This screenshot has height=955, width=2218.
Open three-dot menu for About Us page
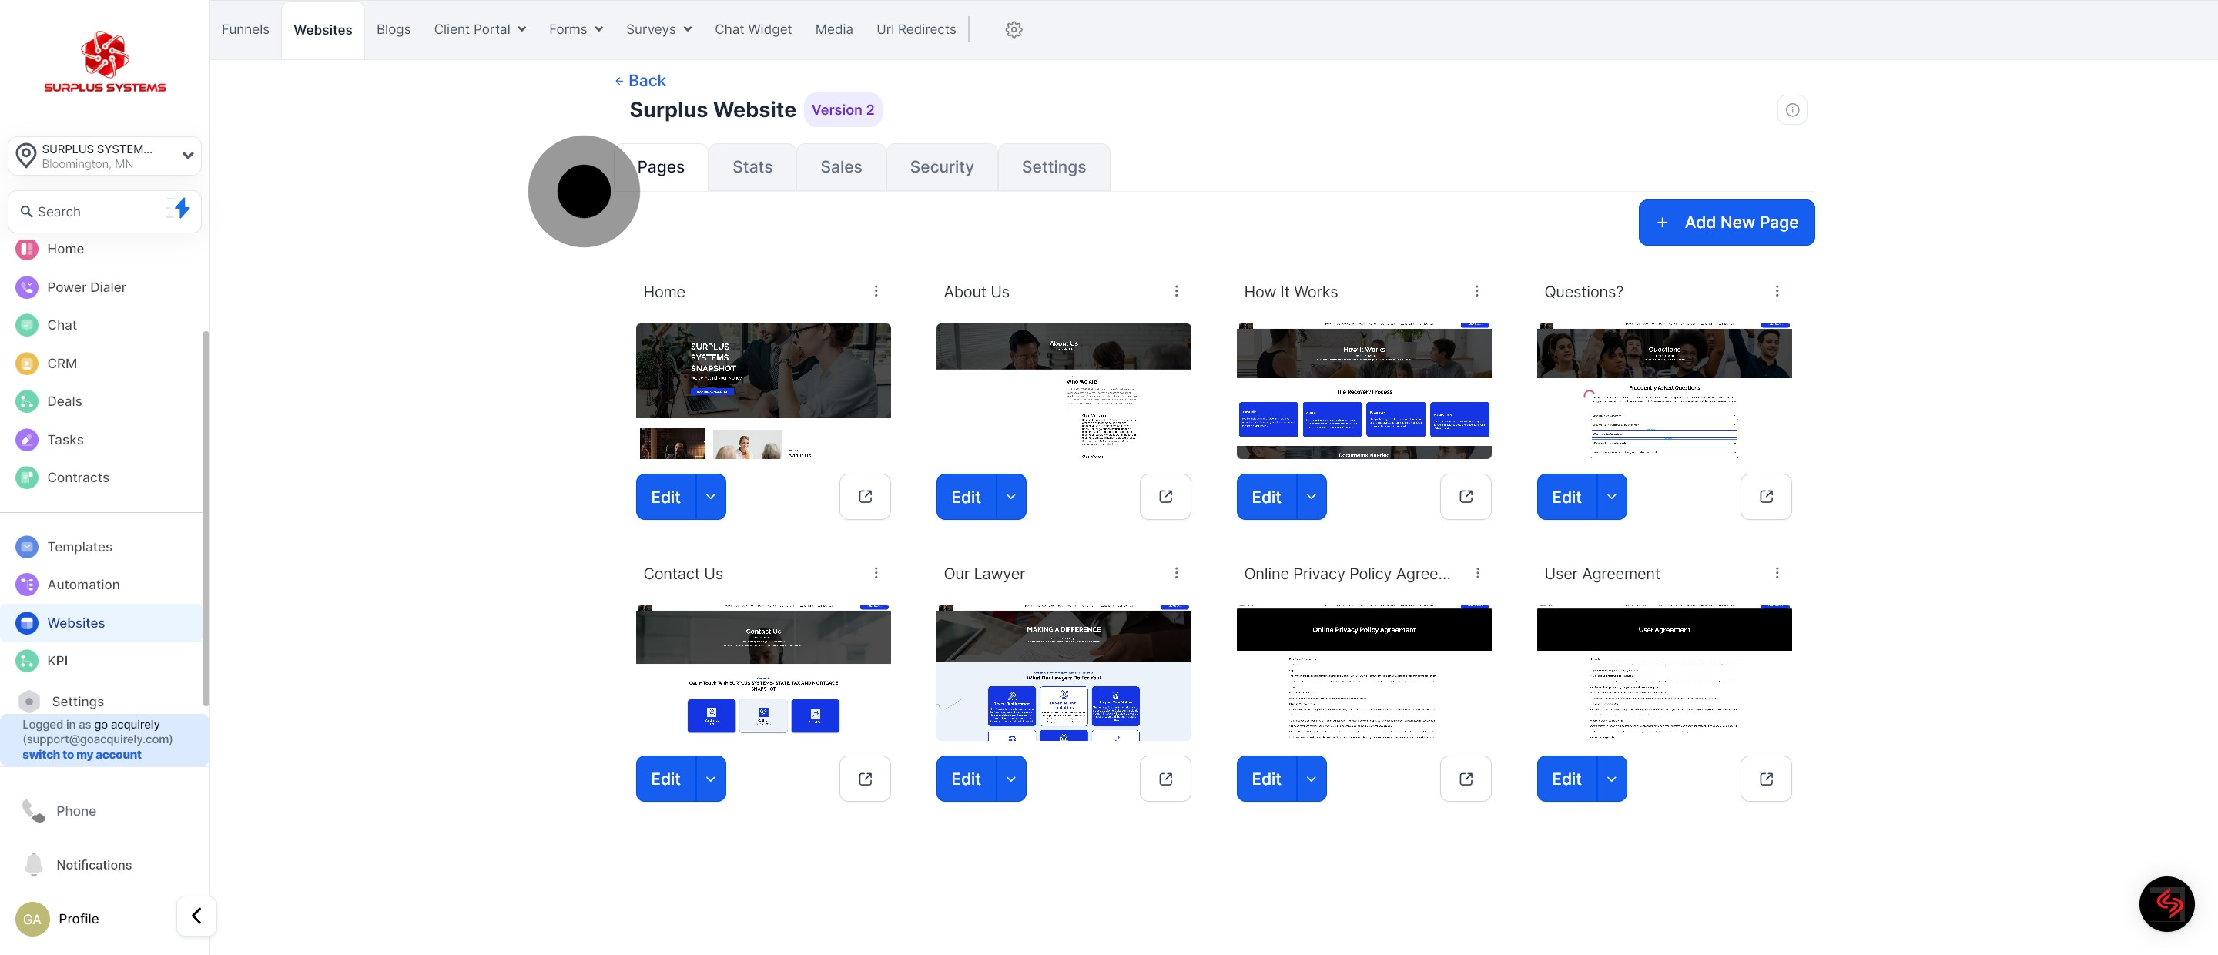[x=1176, y=291]
